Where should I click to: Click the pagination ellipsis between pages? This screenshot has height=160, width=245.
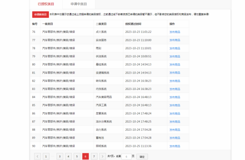[53, 156]
